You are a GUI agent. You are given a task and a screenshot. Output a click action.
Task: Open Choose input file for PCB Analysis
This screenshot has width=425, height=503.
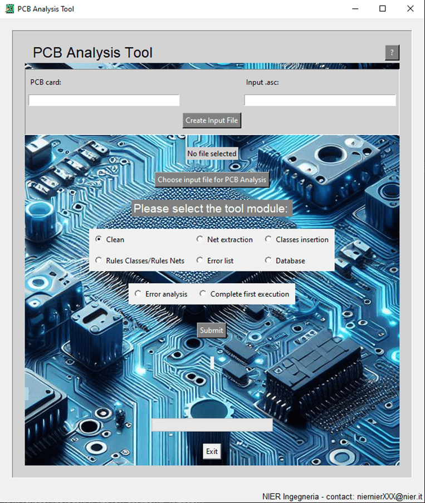point(212,180)
